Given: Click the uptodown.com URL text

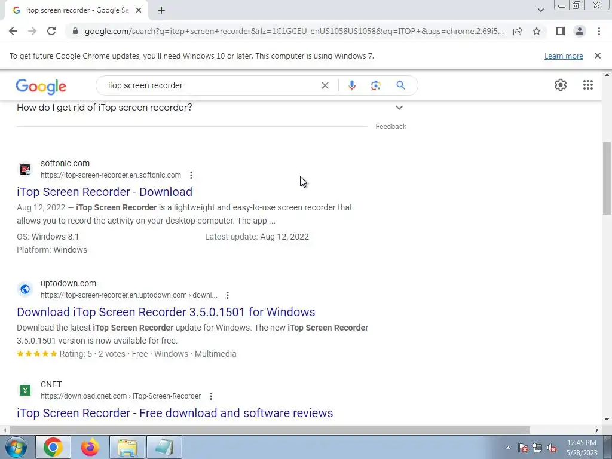Looking at the screenshot, I should (129, 295).
